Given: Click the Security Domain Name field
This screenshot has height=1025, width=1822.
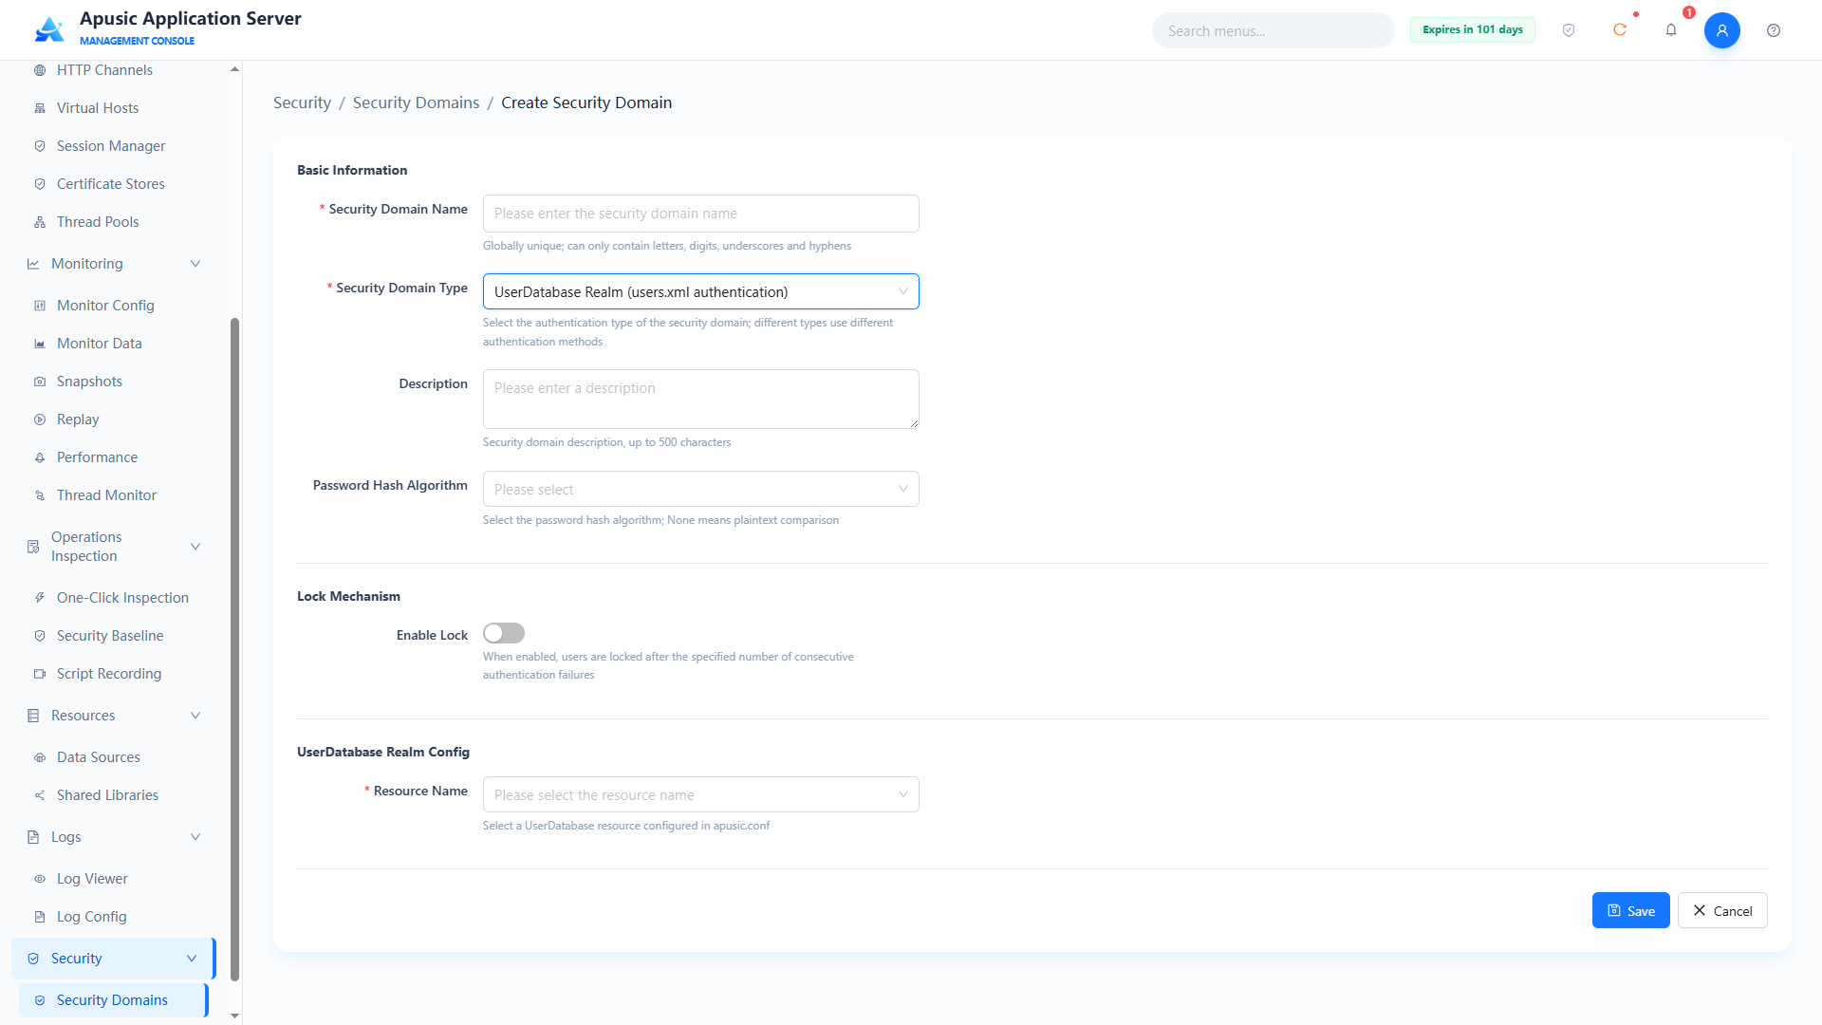Looking at the screenshot, I should (700, 214).
